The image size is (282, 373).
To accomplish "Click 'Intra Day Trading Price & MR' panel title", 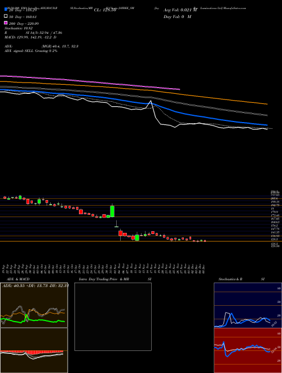I will [x=104, y=279].
